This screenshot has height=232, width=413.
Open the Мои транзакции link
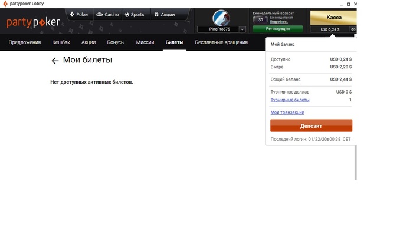point(287,112)
